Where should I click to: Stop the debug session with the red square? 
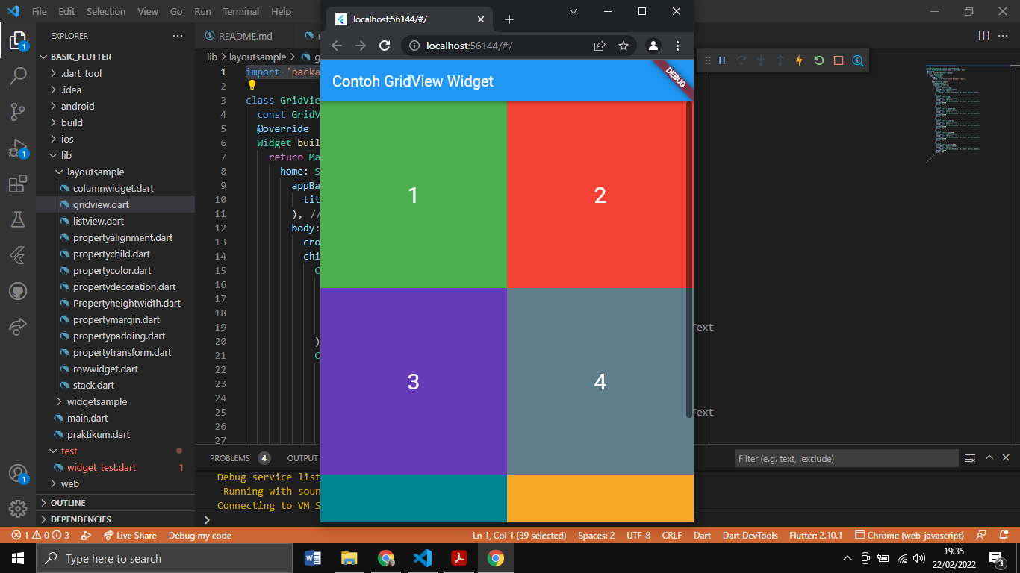(x=837, y=60)
